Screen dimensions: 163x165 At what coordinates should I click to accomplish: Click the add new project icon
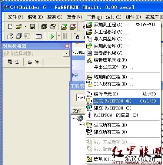pos(89,77)
